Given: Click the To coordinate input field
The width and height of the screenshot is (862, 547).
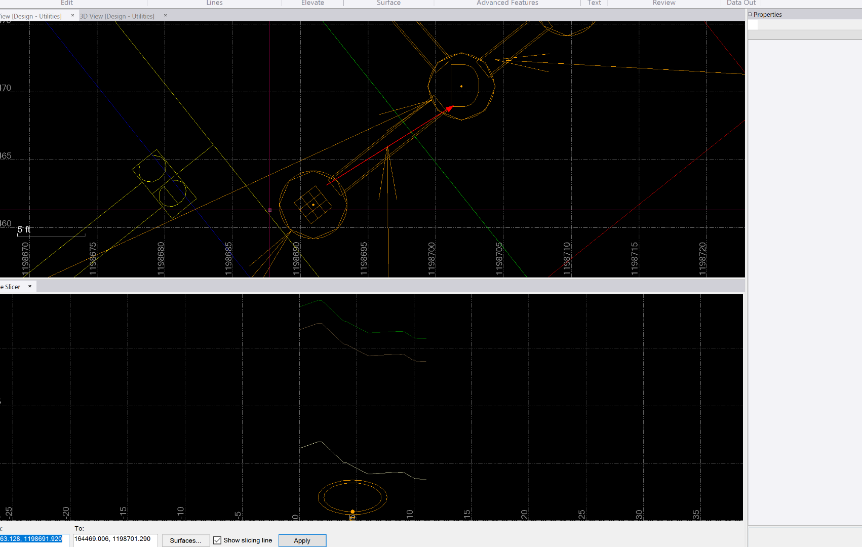Looking at the screenshot, I should 115,540.
